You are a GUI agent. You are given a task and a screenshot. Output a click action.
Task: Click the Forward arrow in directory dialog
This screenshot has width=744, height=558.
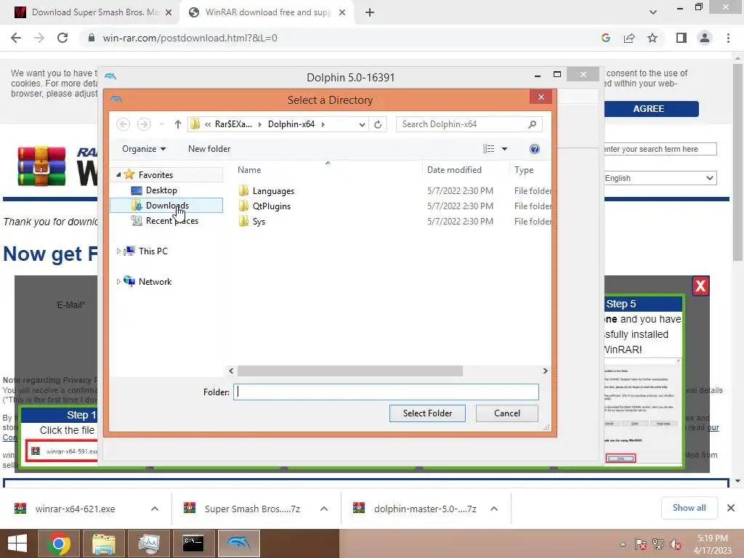point(144,124)
